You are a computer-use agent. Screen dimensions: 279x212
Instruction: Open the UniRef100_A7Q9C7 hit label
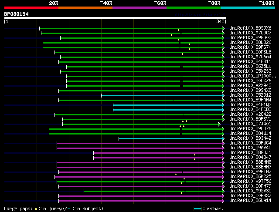point(250,33)
